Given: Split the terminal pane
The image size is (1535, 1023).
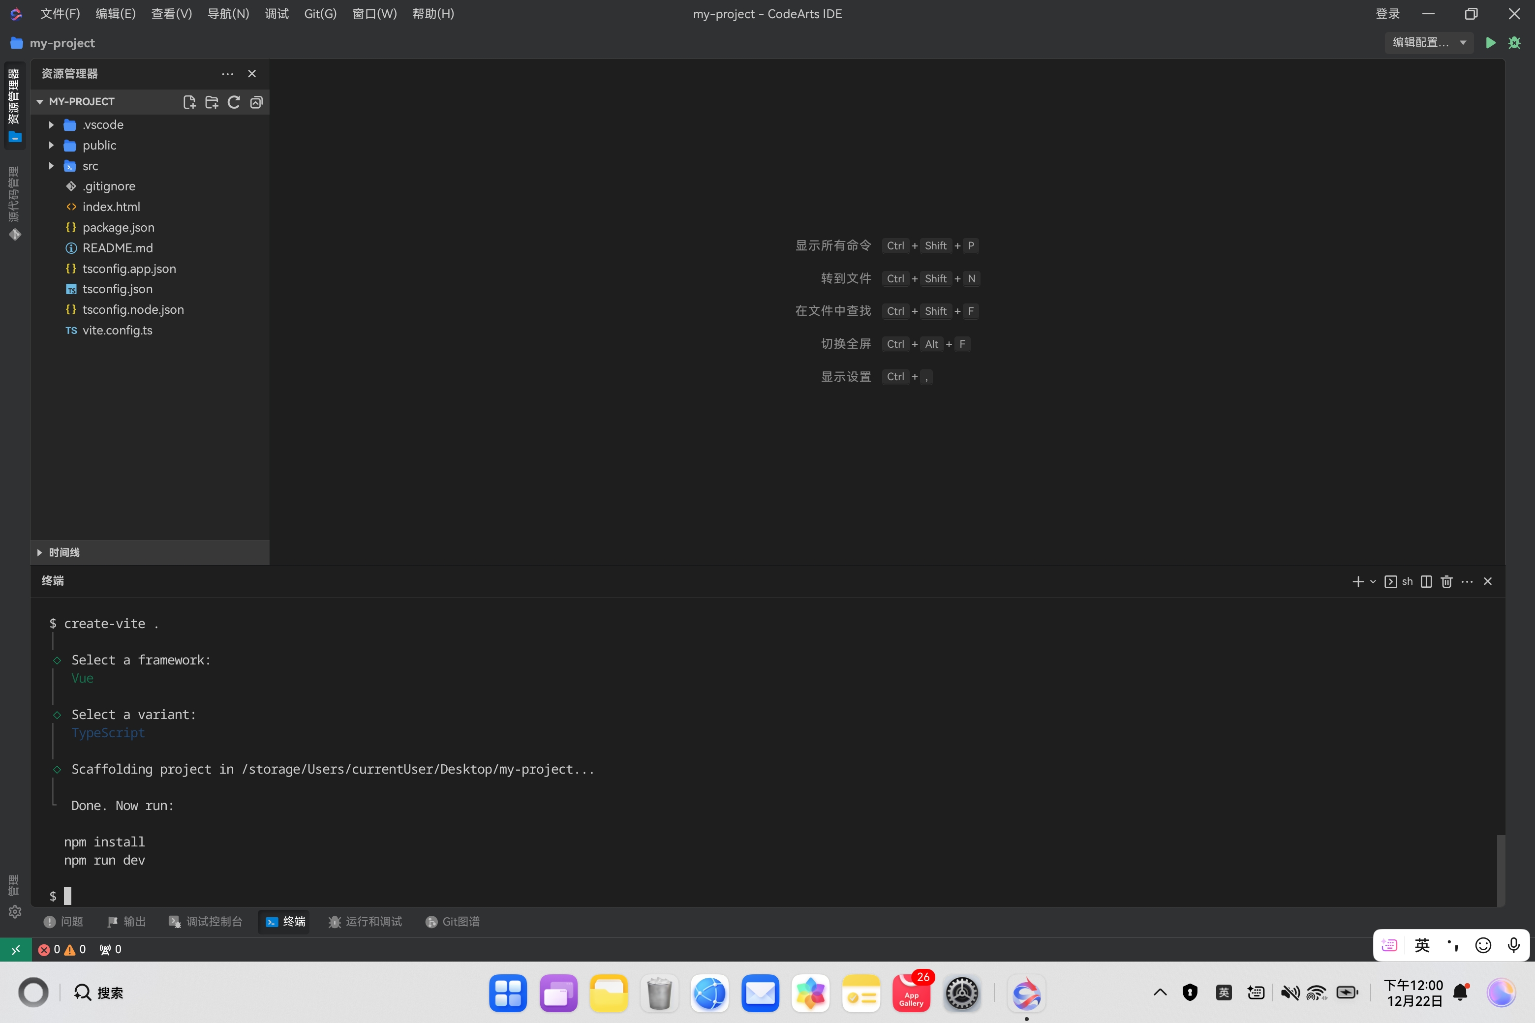Looking at the screenshot, I should click(1426, 581).
